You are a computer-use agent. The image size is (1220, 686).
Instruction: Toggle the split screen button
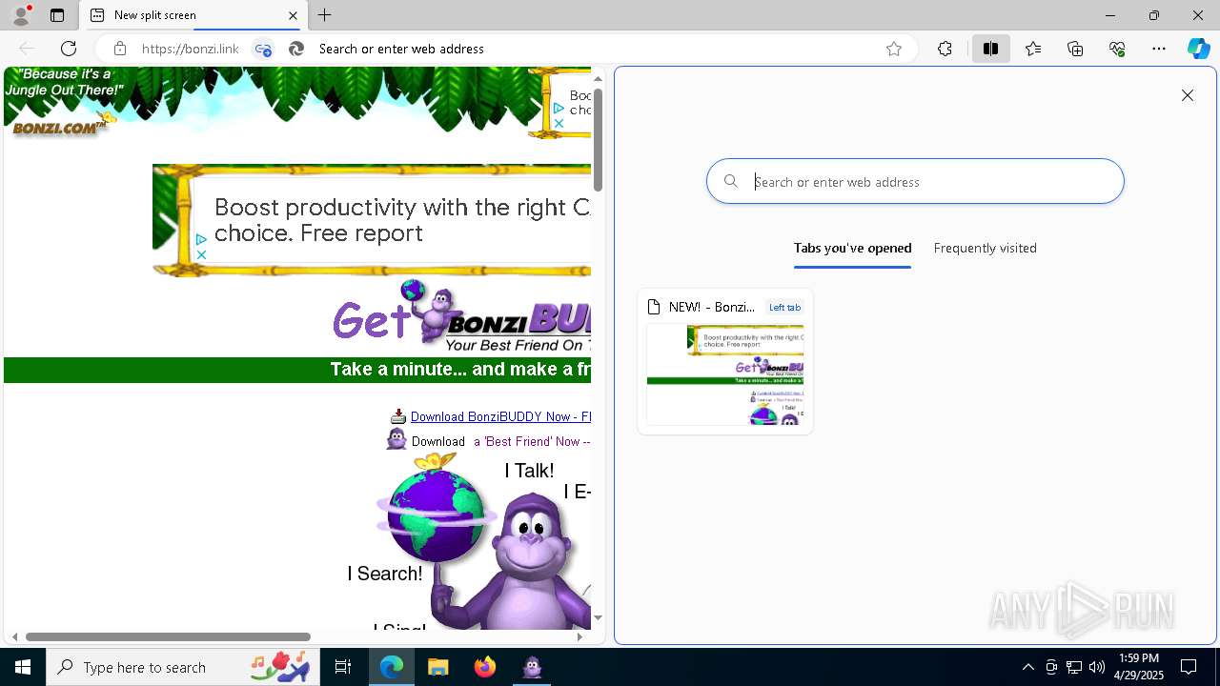[990, 49]
